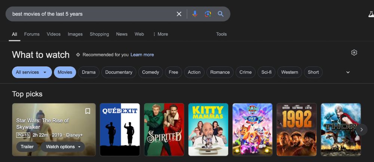Viewport: 374px width, 162px height.
Task: Click the Recommended for you sparkle icon
Action: pos(78,55)
